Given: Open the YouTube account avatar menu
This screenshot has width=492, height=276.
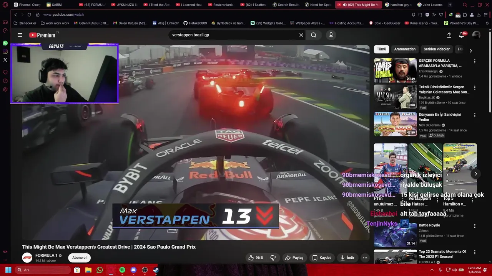Looking at the screenshot, I should coord(476,35).
